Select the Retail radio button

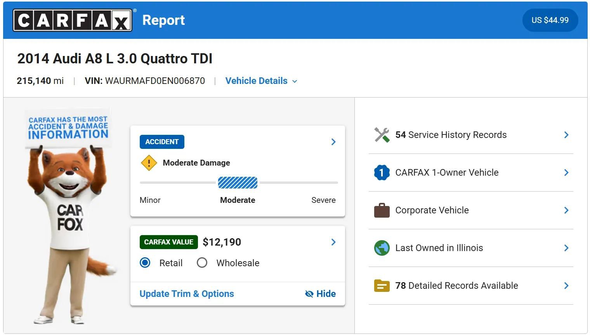tap(144, 263)
